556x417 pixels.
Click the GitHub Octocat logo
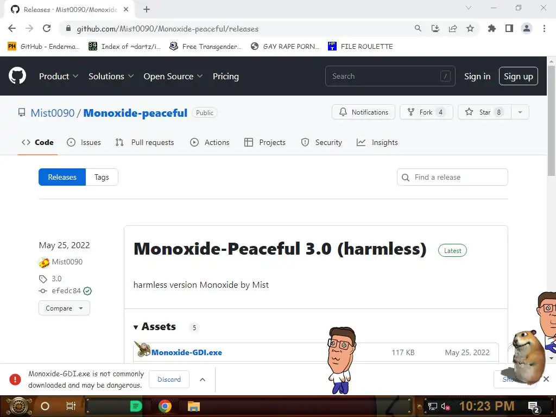(17, 75)
